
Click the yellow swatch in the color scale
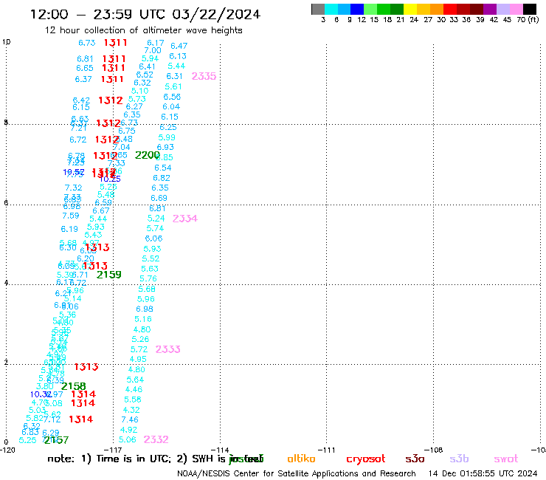(x=410, y=9)
